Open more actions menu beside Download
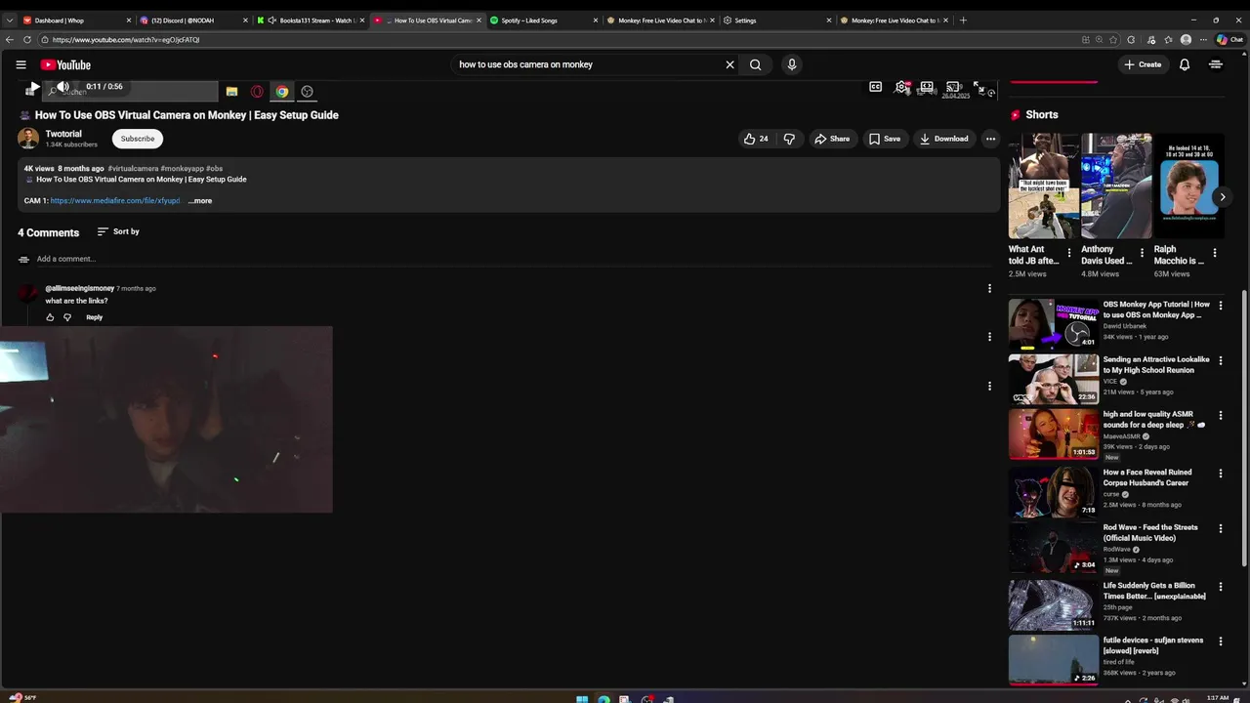Viewport: 1250px width, 703px height. click(990, 139)
